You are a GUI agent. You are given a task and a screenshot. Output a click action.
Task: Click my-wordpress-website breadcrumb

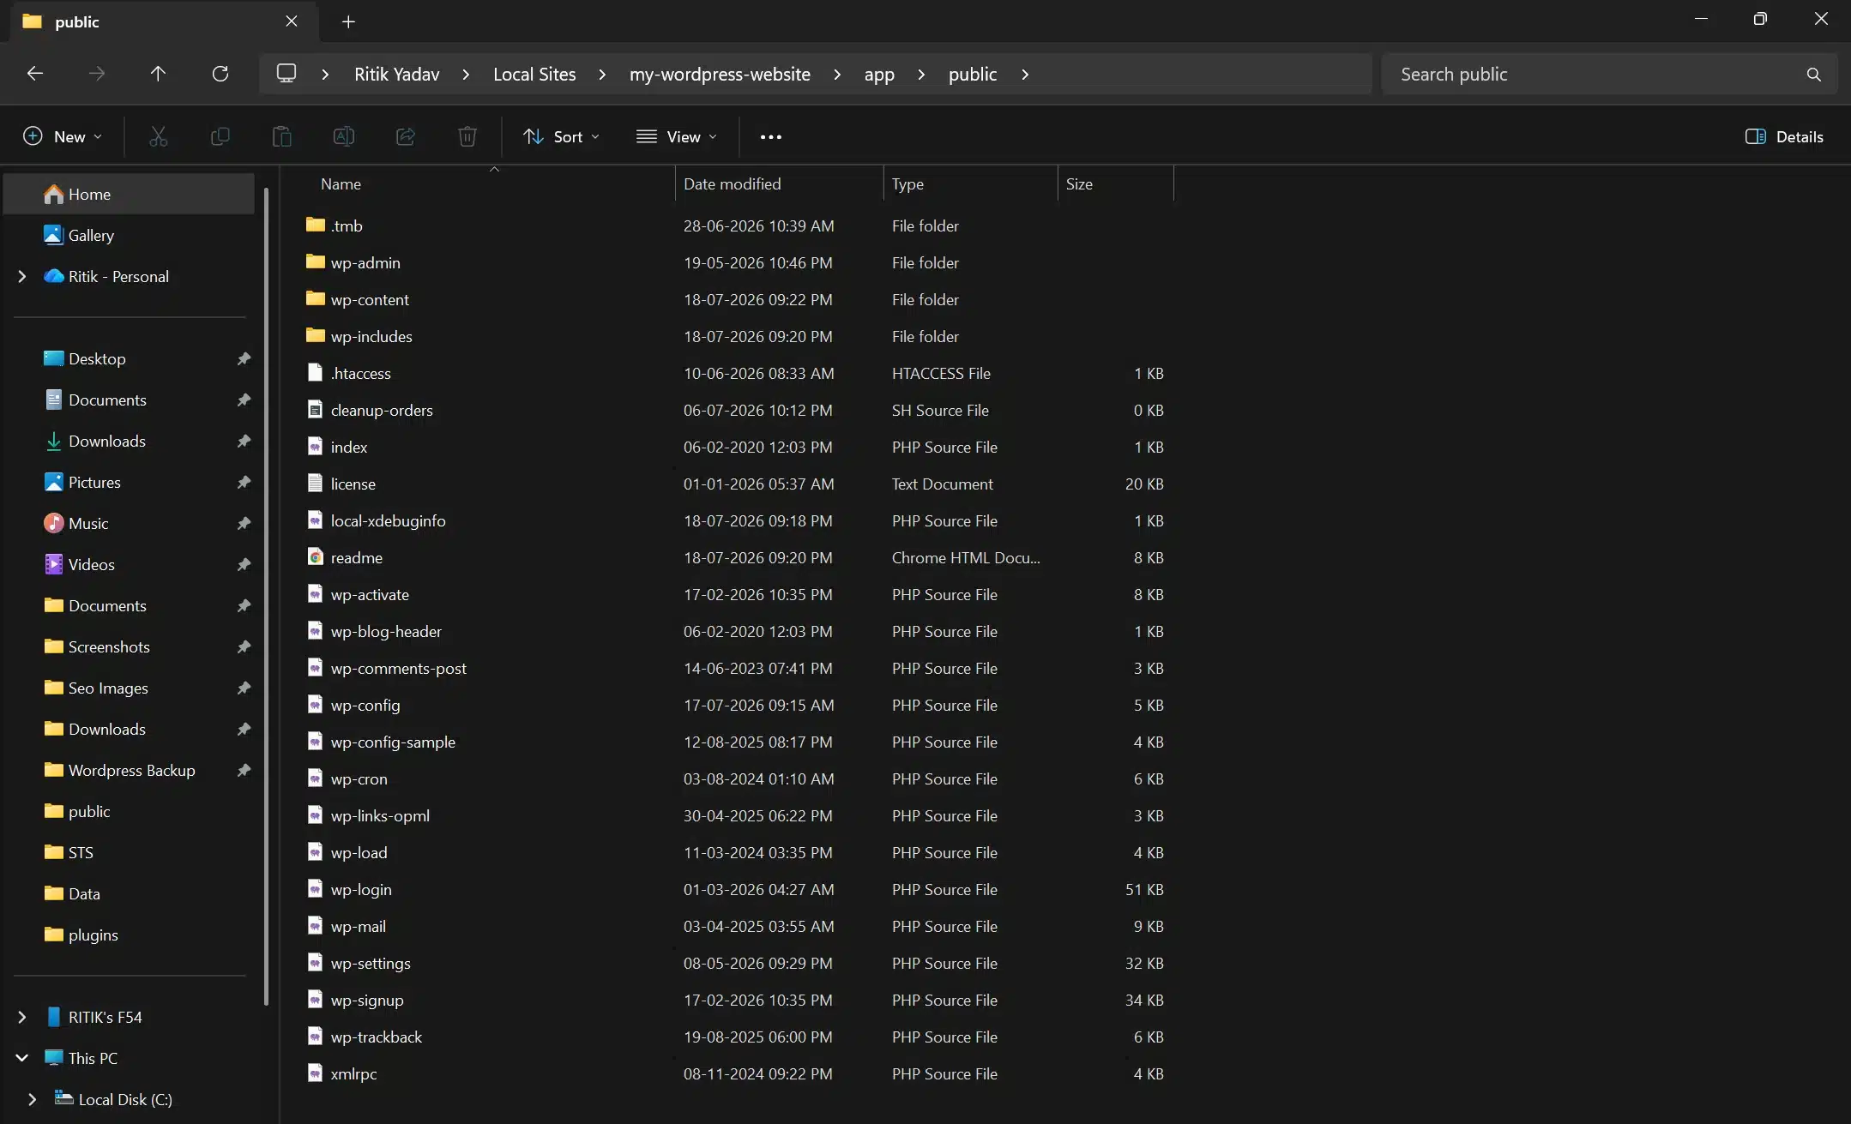(x=720, y=75)
